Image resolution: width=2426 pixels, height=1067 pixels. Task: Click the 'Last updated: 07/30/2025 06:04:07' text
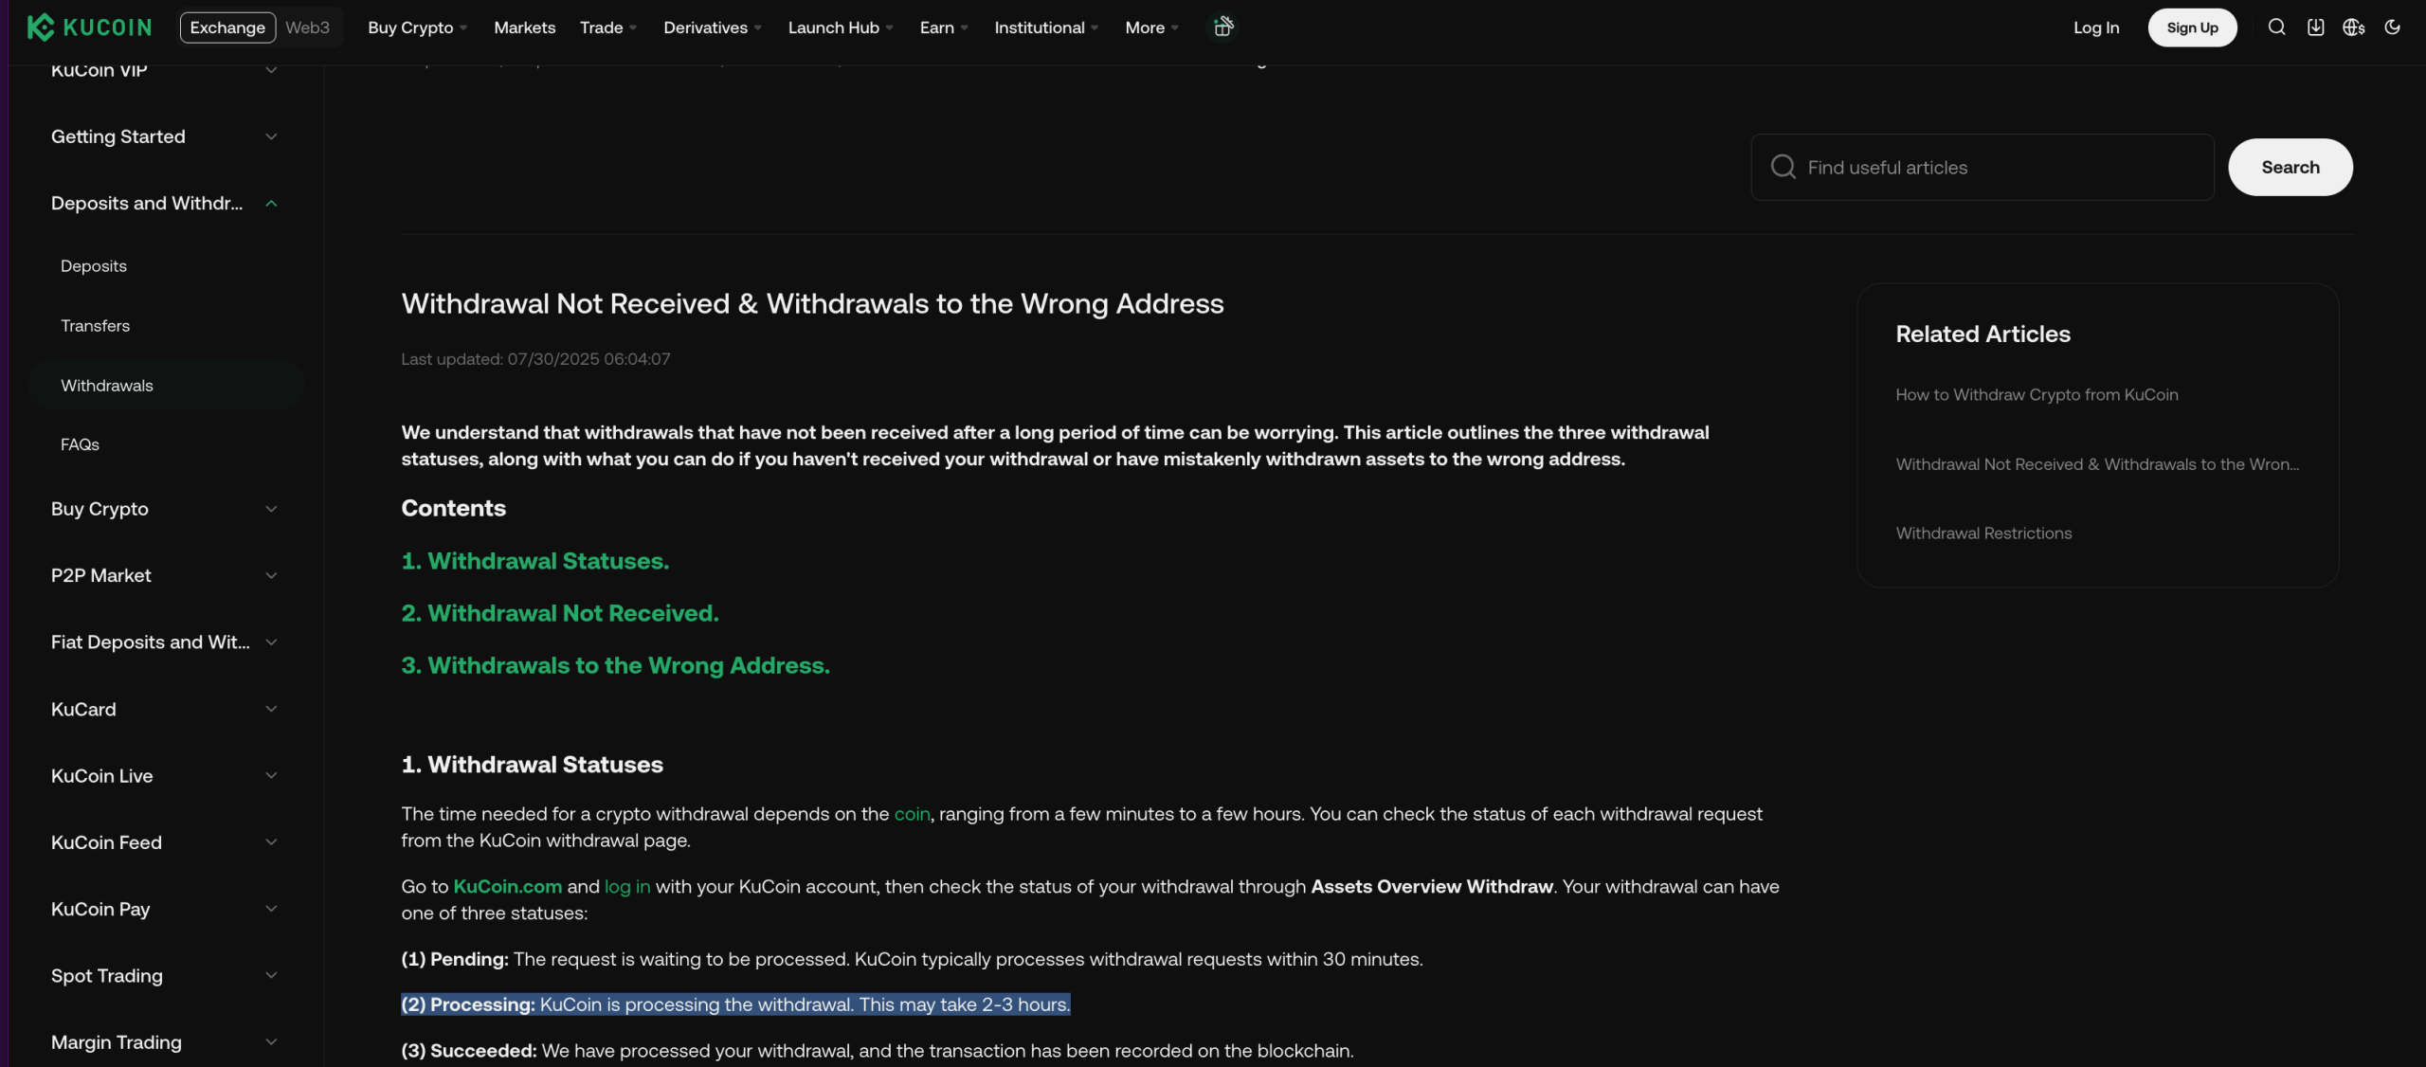(535, 358)
